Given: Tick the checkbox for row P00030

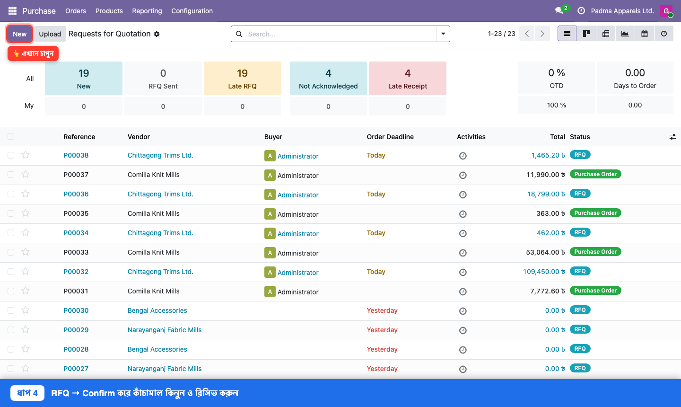Looking at the screenshot, I should coord(11,310).
